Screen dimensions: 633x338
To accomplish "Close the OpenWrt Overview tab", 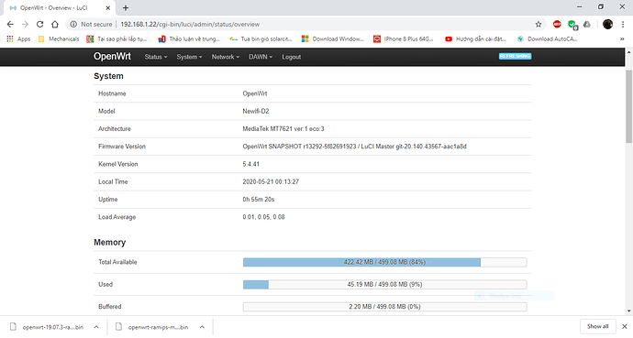I will point(107,7).
